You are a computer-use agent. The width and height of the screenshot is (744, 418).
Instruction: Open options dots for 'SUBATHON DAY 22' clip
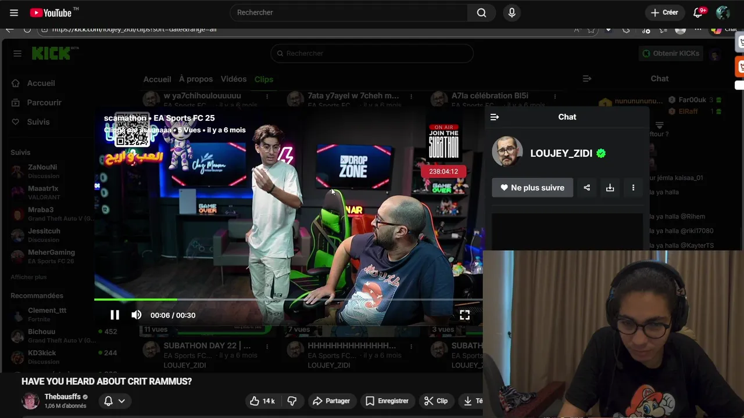click(267, 346)
